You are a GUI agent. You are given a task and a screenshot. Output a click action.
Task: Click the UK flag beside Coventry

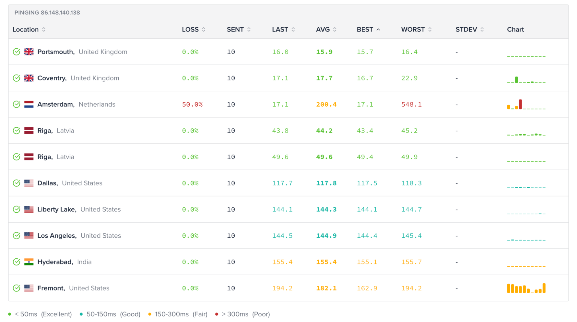(29, 78)
